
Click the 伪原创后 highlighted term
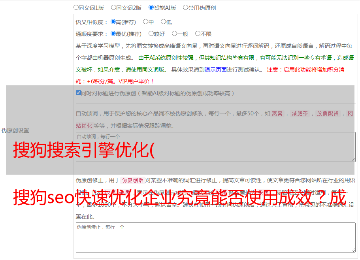(133, 180)
